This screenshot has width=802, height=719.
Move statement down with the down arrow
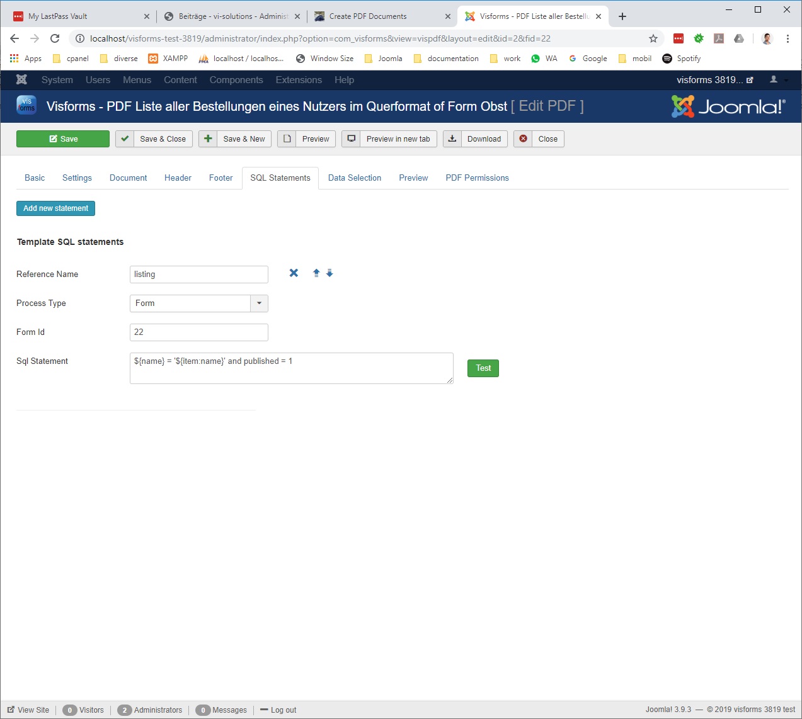point(329,273)
